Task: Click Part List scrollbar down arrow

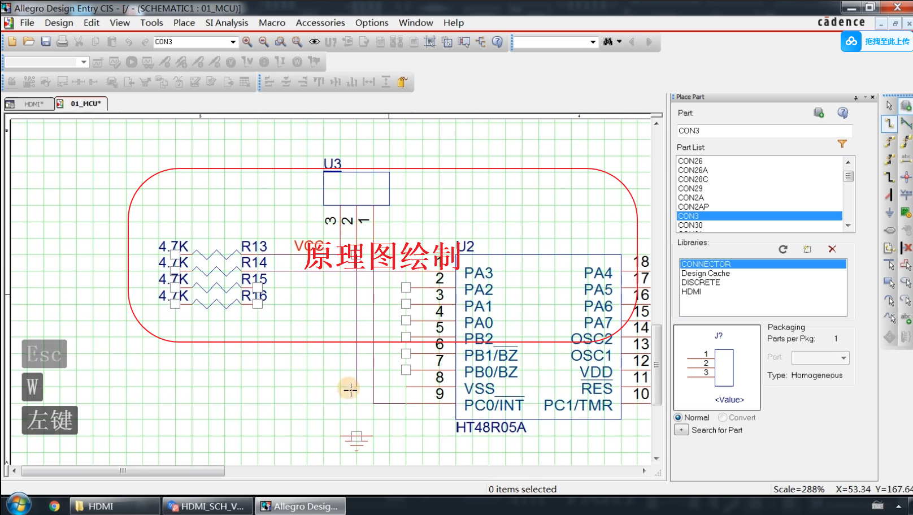Action: (x=848, y=226)
